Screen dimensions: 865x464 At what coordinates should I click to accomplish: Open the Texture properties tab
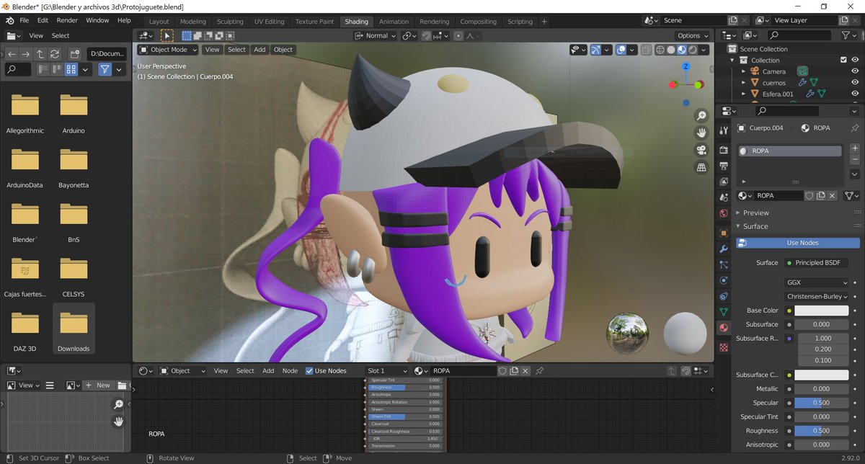click(724, 347)
